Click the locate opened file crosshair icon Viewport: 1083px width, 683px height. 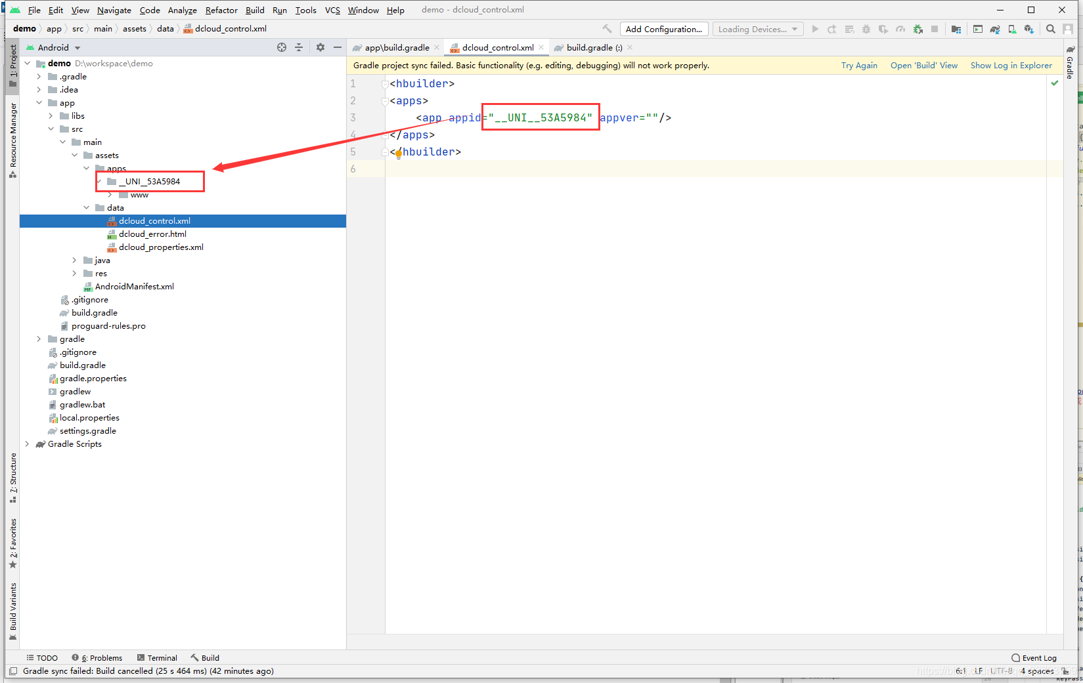282,47
